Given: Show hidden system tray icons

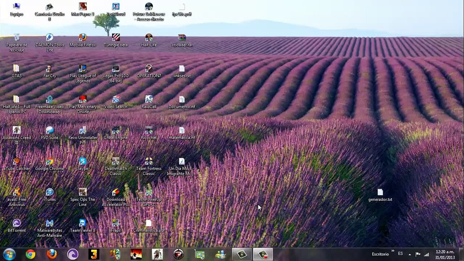Looking at the screenshot, I should click(410, 254).
